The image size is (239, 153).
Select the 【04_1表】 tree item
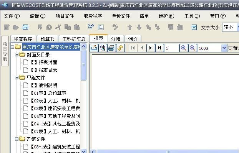(55, 123)
